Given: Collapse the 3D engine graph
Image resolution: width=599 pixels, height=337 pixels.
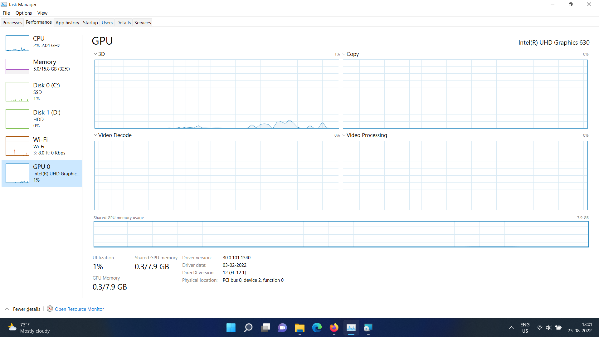Looking at the screenshot, I should [95, 54].
